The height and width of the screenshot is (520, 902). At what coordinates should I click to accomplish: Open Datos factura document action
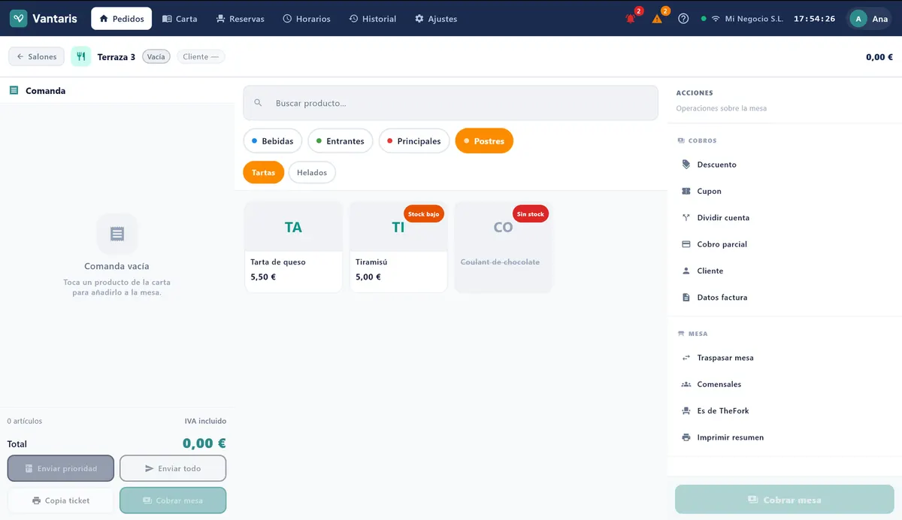(x=785, y=298)
